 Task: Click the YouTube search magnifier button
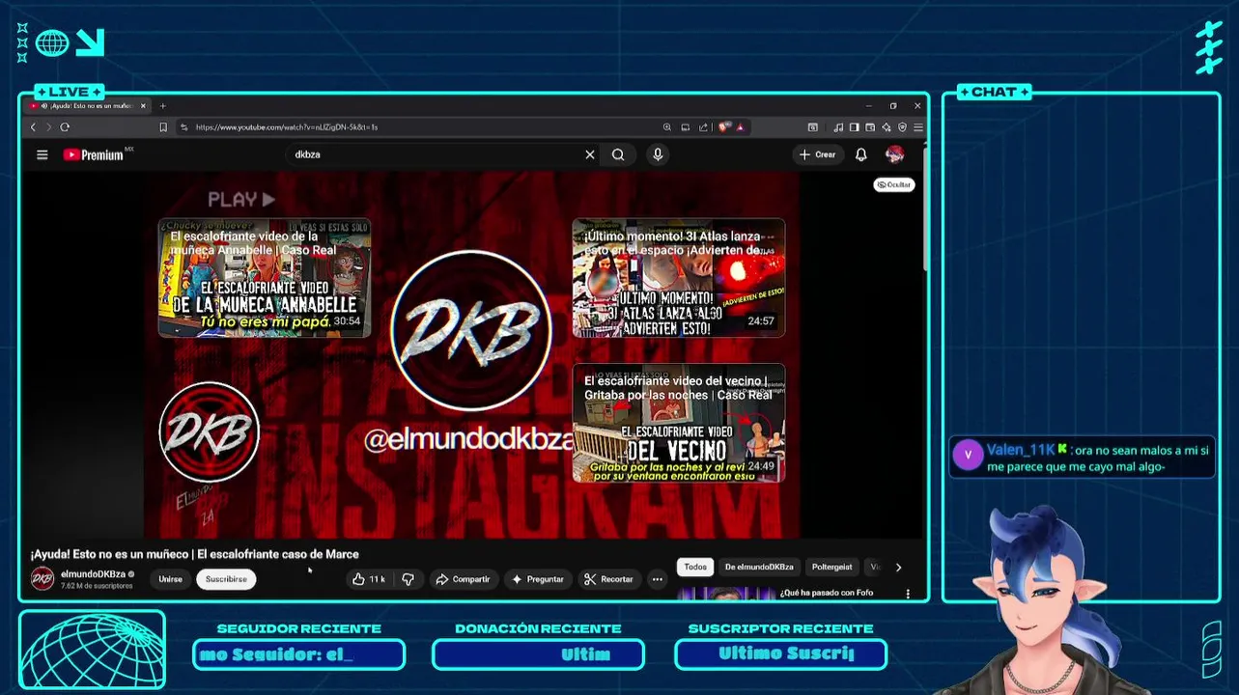[618, 154]
